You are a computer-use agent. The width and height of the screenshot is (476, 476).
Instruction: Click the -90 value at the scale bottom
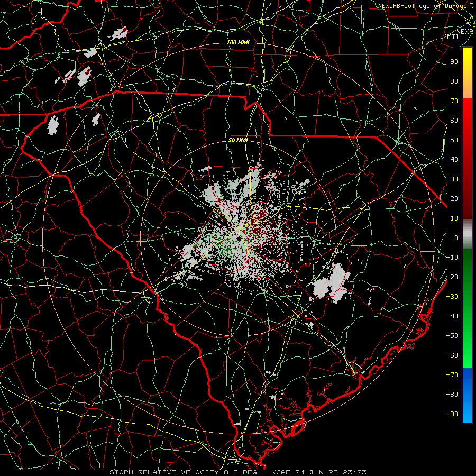(x=452, y=414)
